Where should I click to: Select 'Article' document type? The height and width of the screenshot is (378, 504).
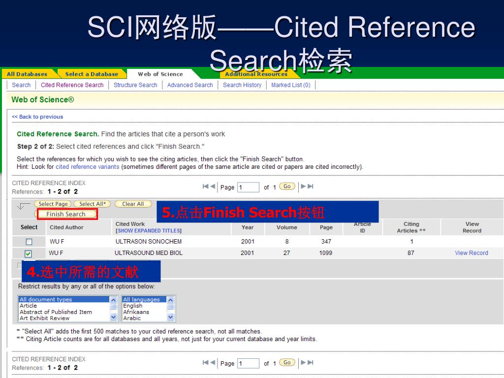click(x=63, y=306)
